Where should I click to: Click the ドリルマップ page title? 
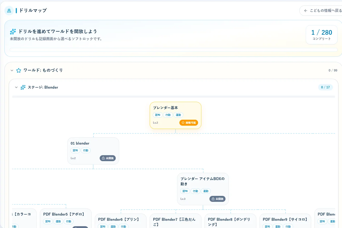[x=33, y=11]
